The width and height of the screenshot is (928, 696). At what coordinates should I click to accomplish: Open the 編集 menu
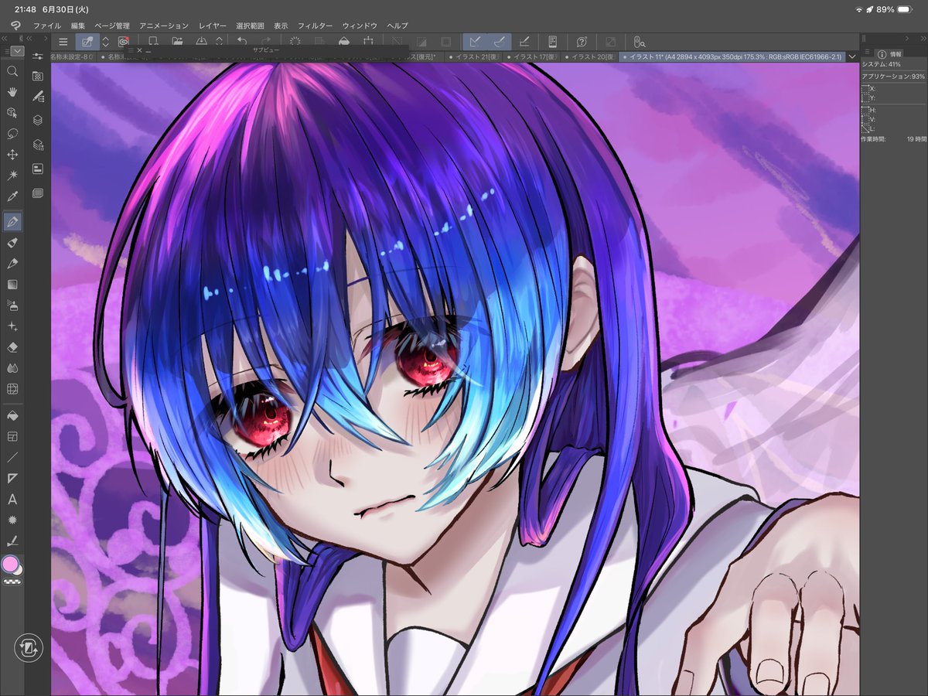coord(78,26)
